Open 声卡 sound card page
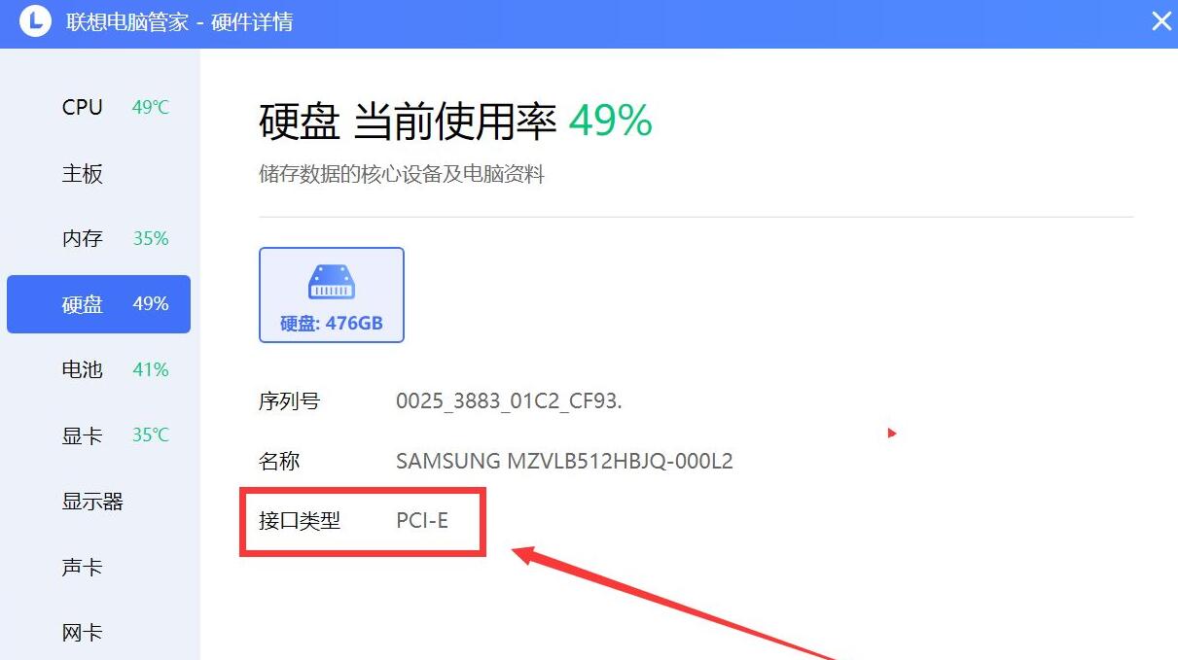The width and height of the screenshot is (1178, 660). pos(98,567)
